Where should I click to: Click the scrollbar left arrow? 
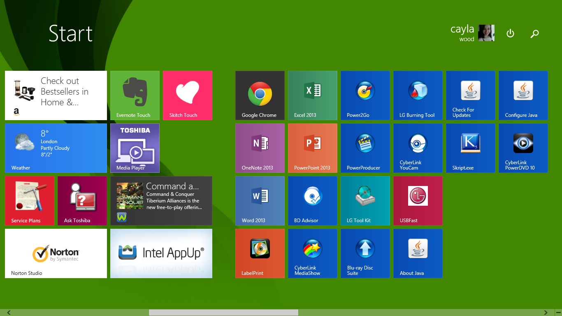point(9,313)
